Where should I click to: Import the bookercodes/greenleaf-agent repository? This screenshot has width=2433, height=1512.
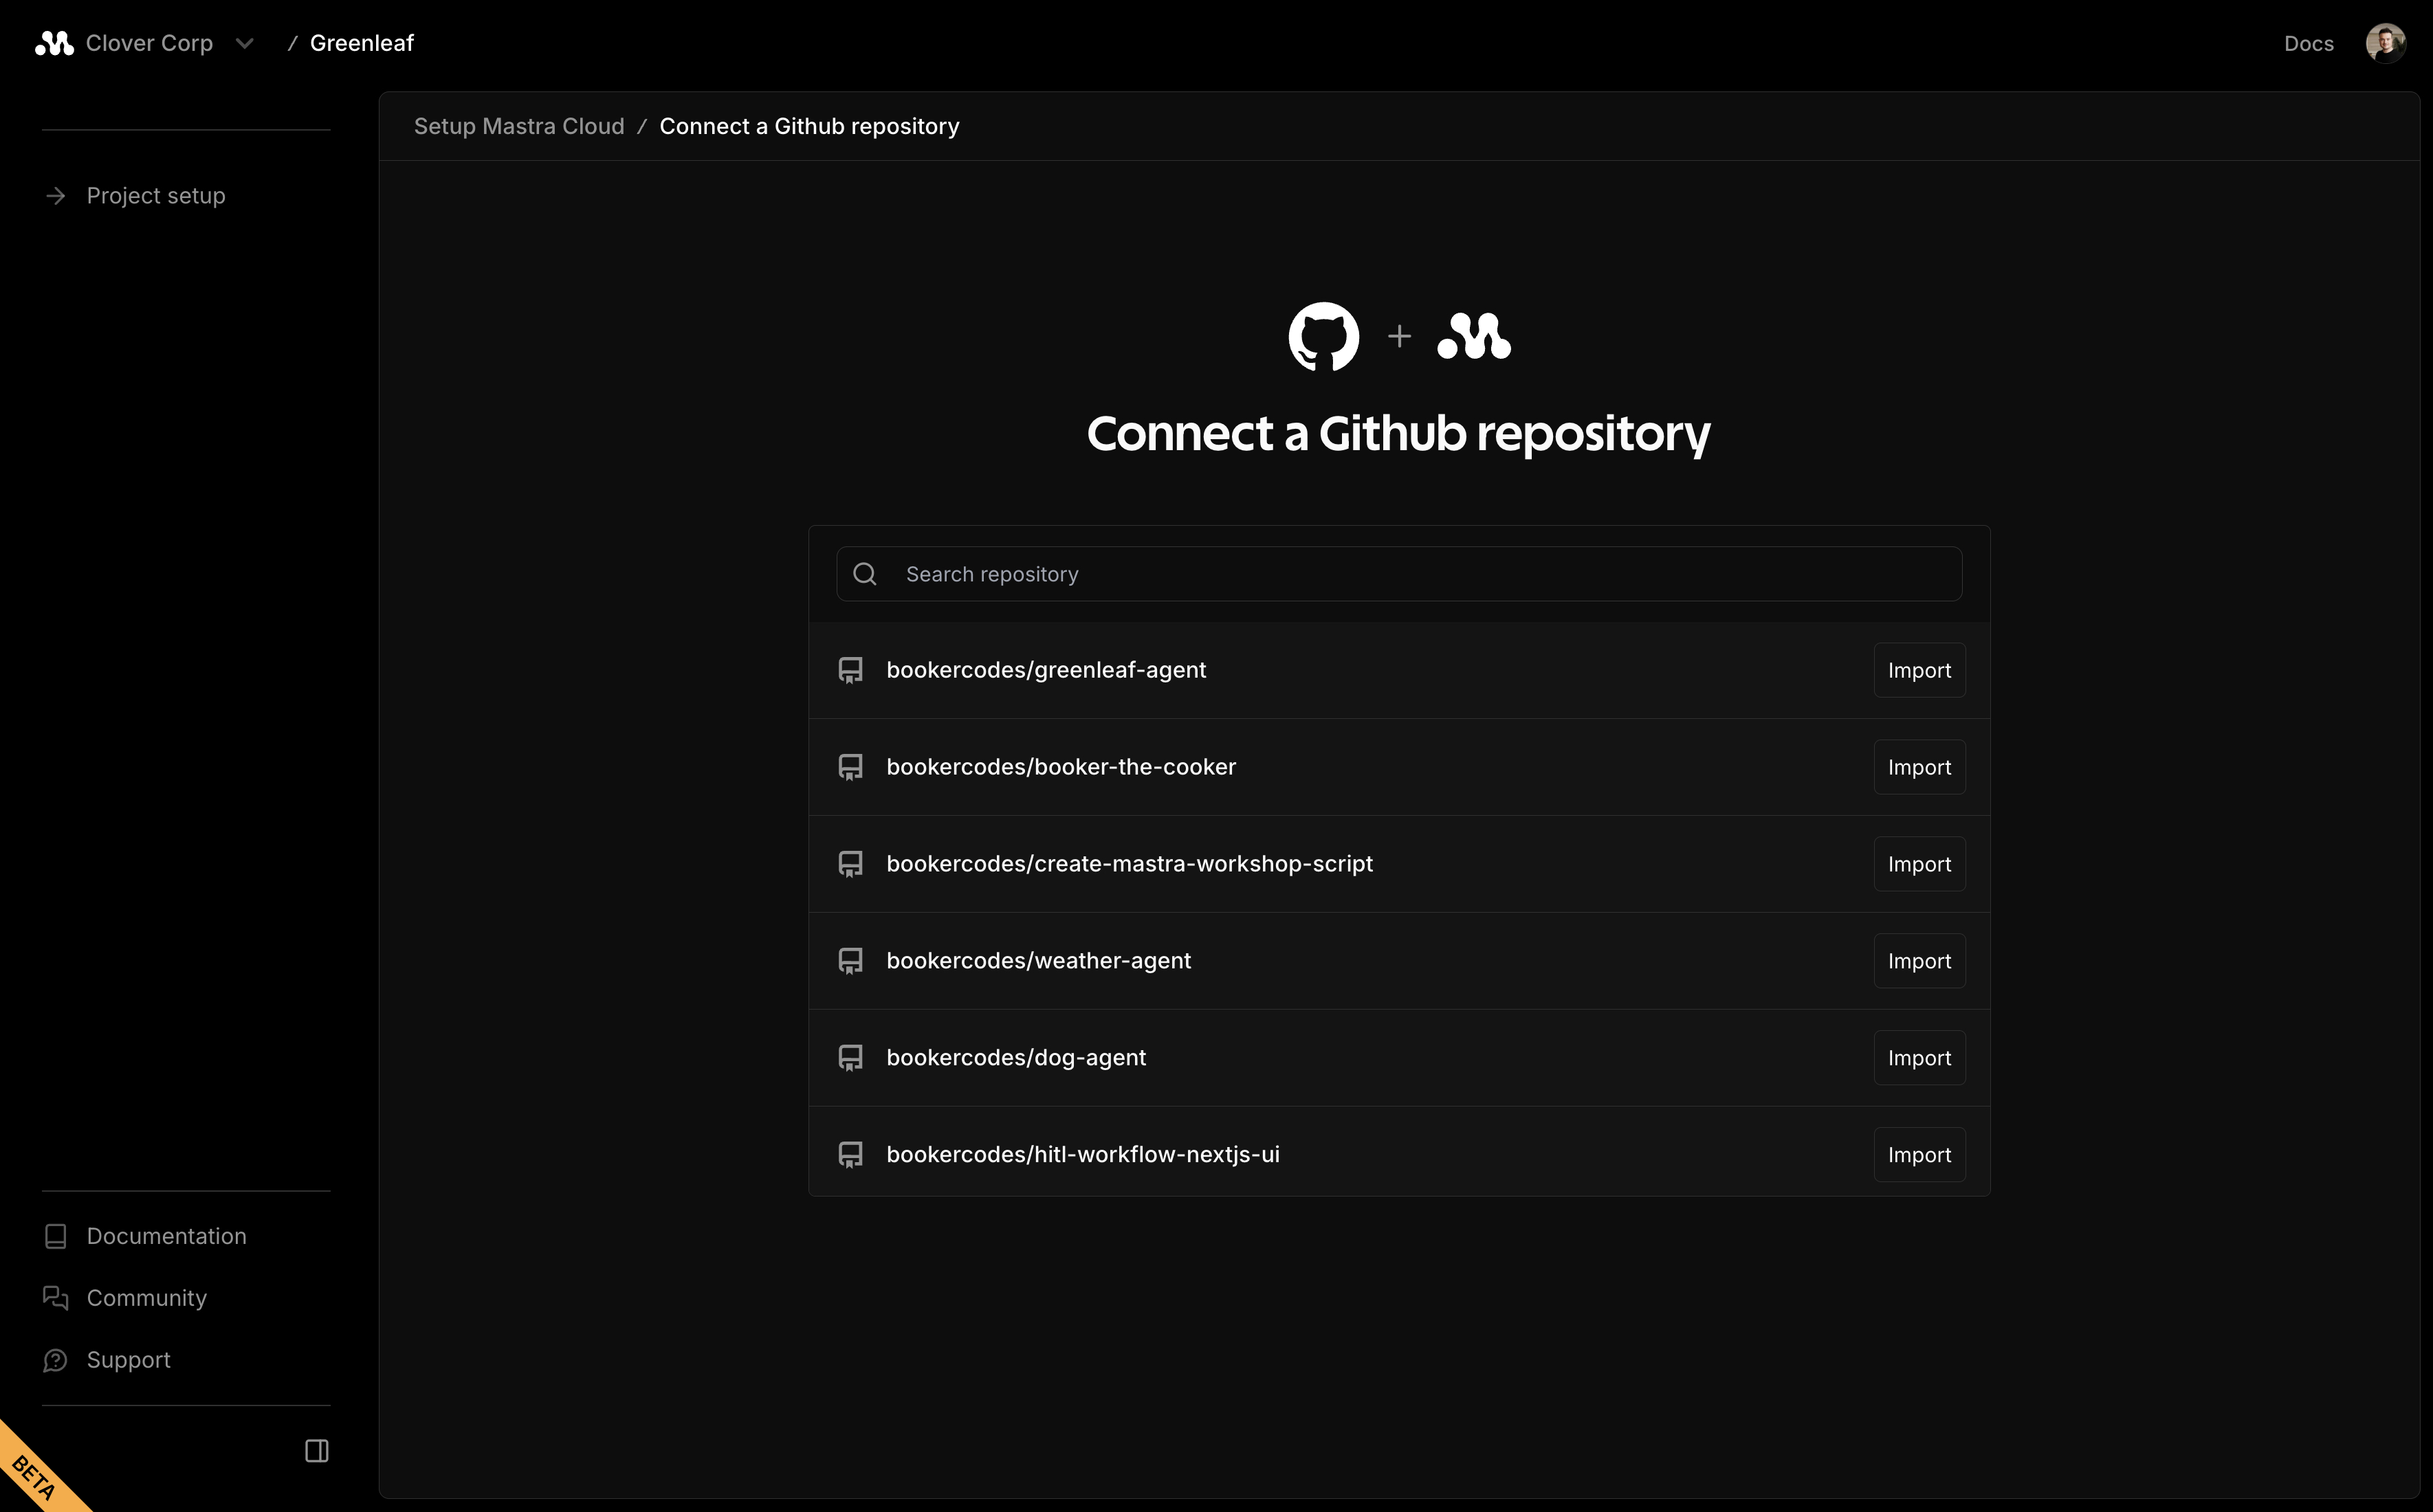click(1918, 670)
